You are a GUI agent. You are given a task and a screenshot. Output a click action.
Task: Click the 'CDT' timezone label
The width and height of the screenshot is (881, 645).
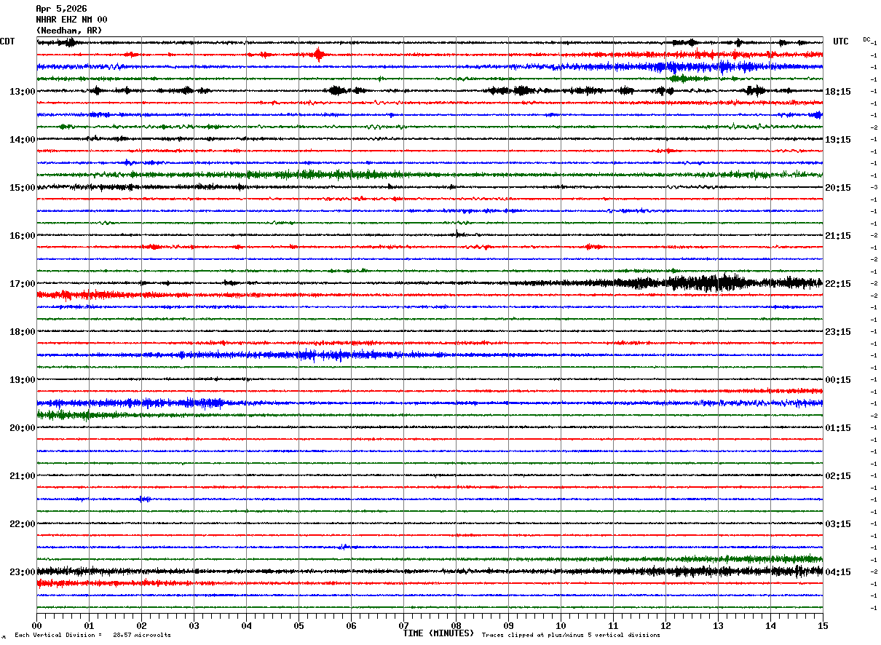pyautogui.click(x=7, y=41)
